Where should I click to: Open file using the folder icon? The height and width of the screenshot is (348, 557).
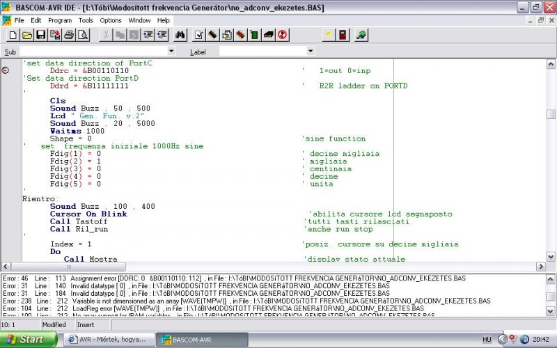(x=27, y=35)
